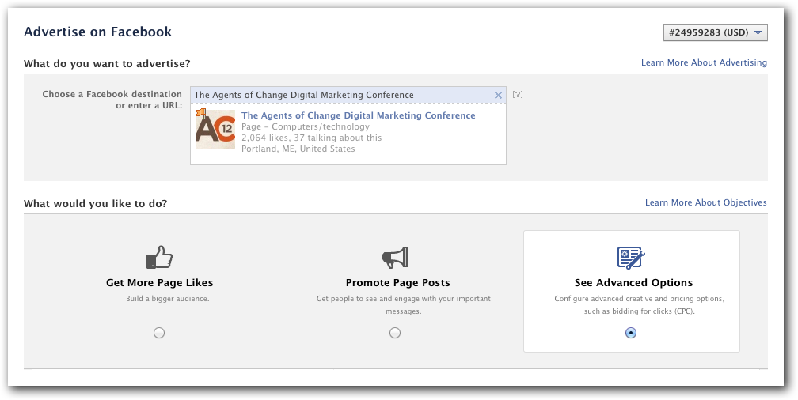The width and height of the screenshot is (798, 400).
Task: Click 'What do you want to advertise?' heading
Action: click(107, 63)
